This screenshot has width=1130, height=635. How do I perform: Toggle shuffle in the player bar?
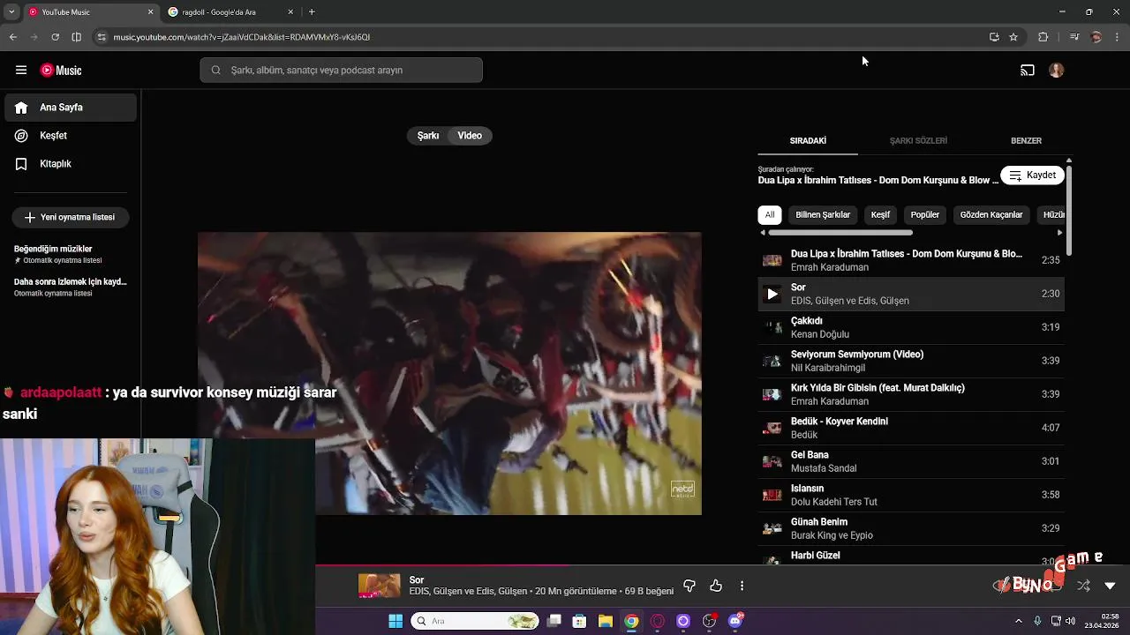pos(1083,586)
